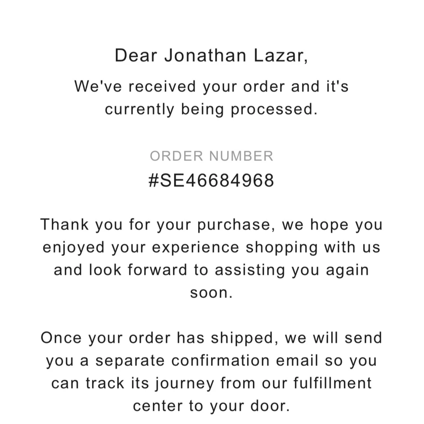Screen dimensions: 424x424
Task: Click the word 'shopping' in the thank-you paragraph
Action: coord(282,248)
